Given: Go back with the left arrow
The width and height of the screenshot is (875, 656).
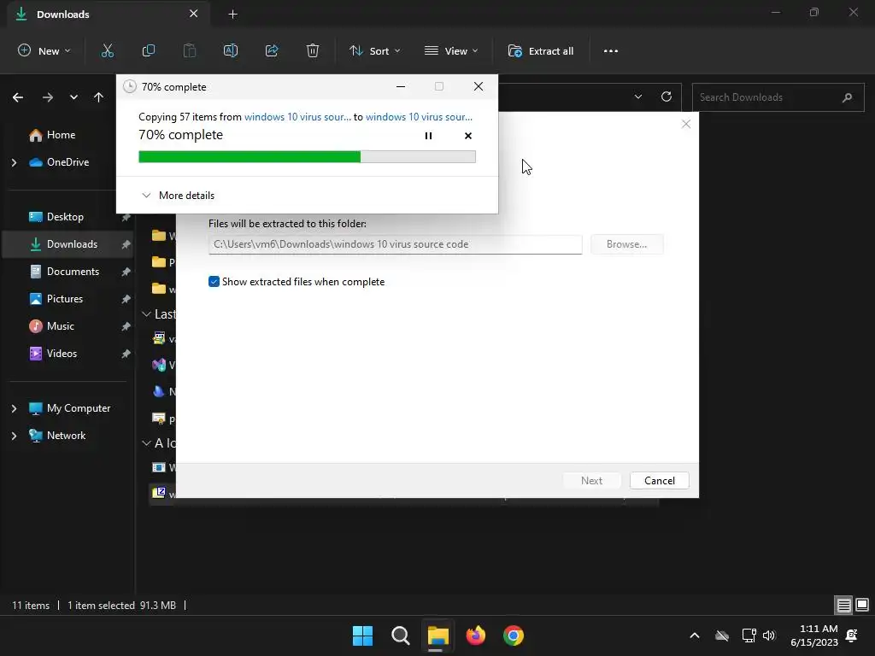Looking at the screenshot, I should (18, 97).
